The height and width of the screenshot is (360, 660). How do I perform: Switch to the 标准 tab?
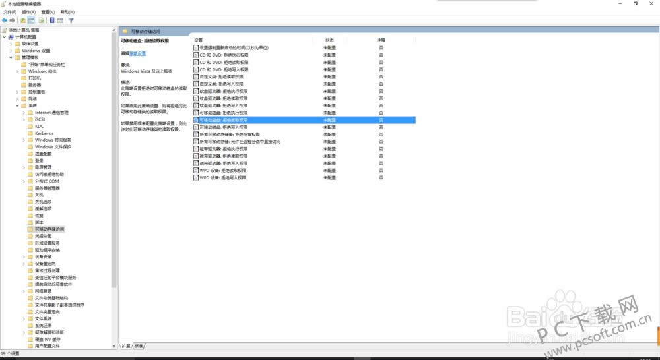coord(138,346)
